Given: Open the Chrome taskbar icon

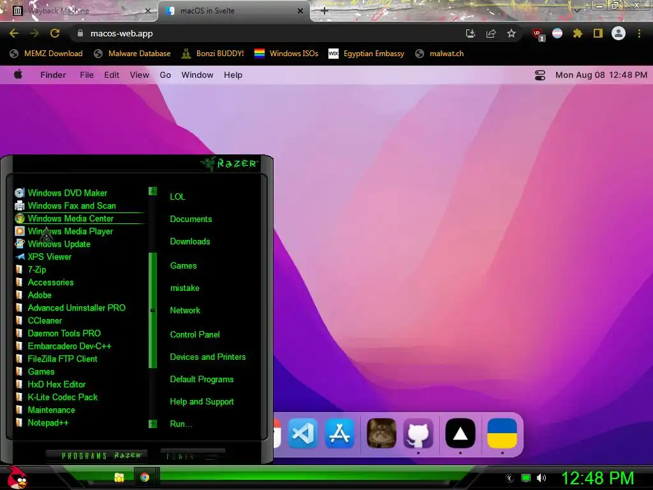Looking at the screenshot, I should 145,477.
